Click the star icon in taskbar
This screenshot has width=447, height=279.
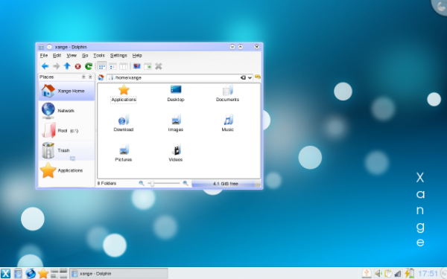(x=43, y=274)
